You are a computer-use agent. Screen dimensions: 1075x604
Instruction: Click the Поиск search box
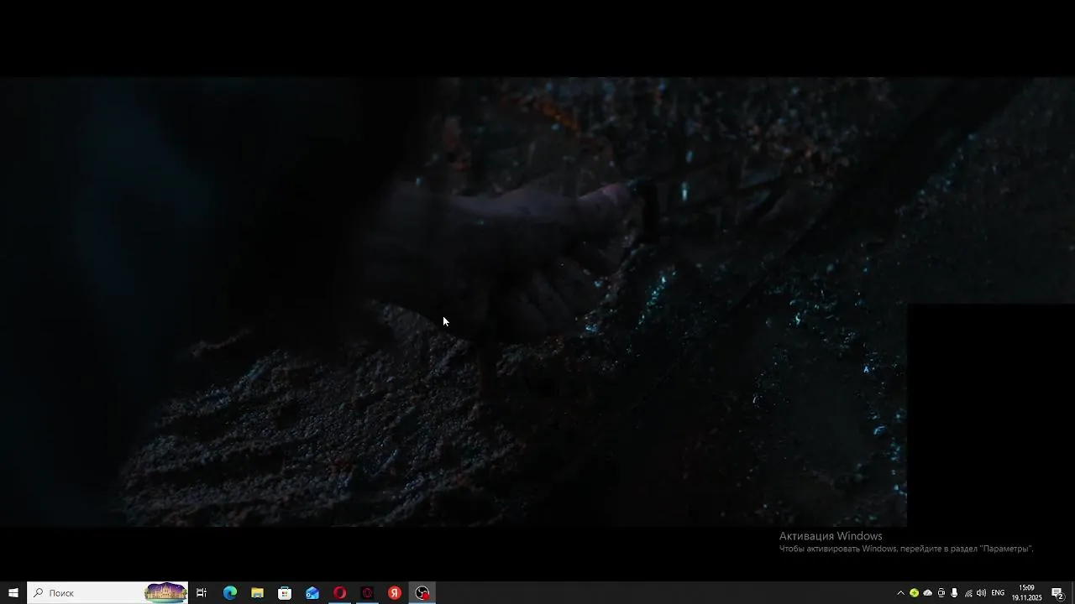[x=107, y=593]
